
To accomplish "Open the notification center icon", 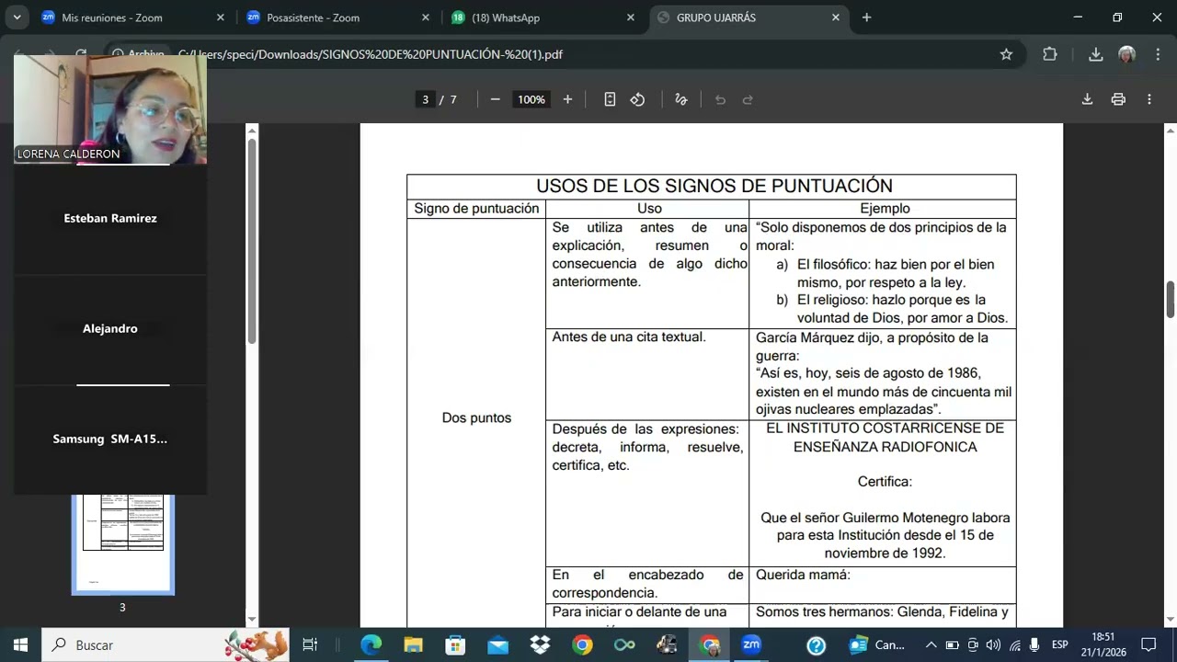I will tap(1148, 645).
